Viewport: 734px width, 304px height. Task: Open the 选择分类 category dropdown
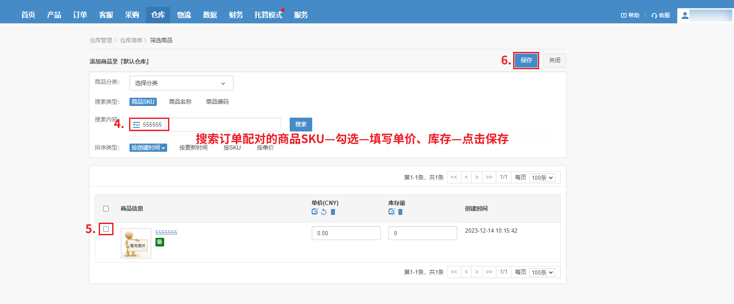pos(181,83)
